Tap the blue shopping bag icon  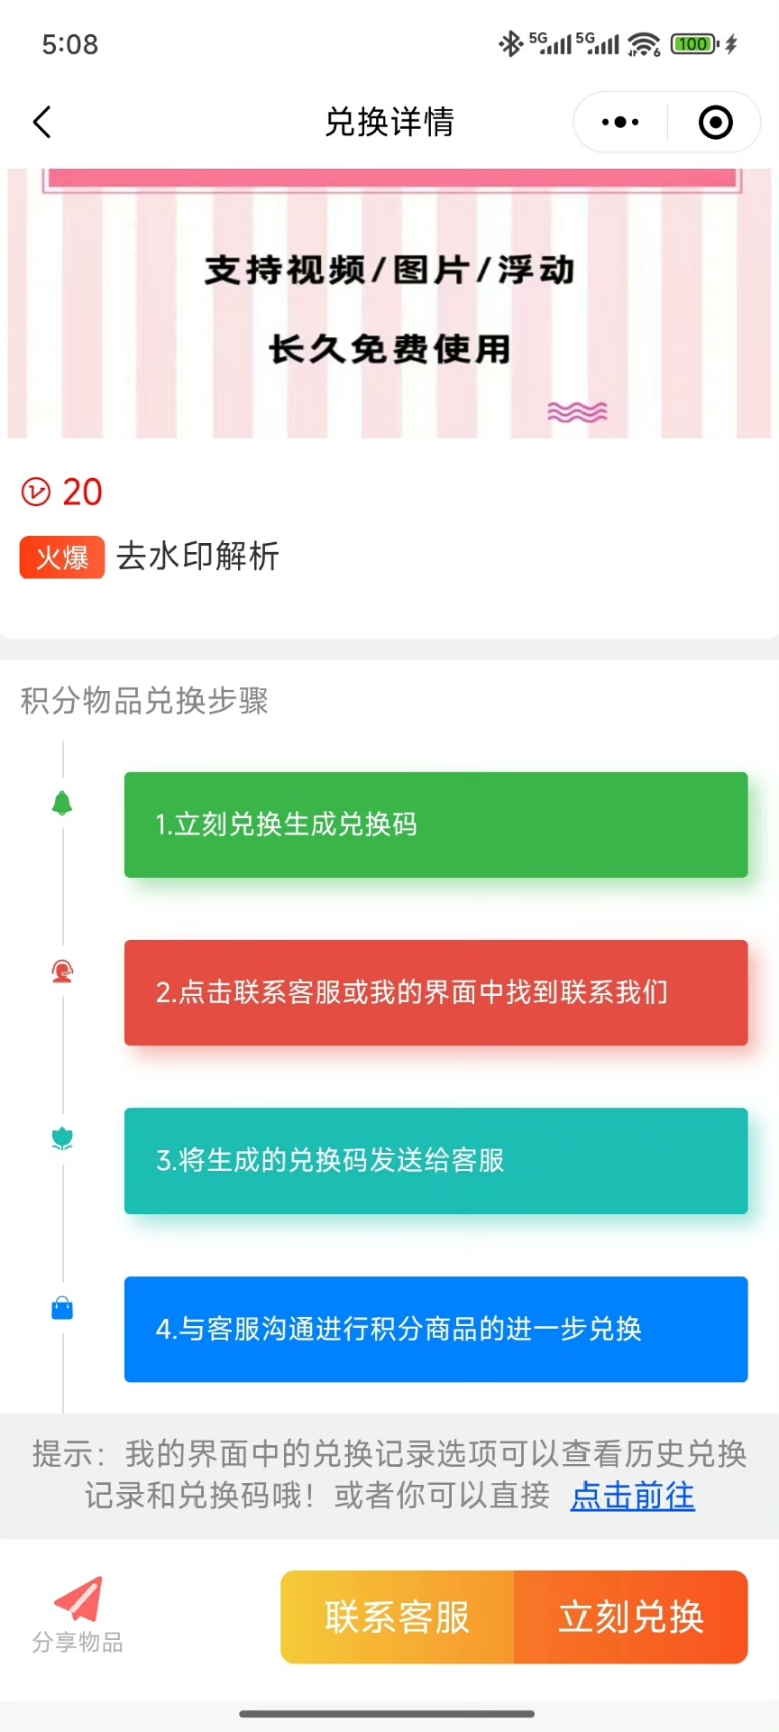62,1308
